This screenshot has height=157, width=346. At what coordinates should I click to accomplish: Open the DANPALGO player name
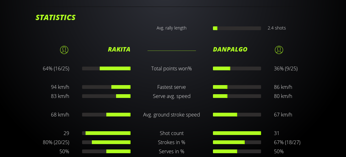(230, 49)
